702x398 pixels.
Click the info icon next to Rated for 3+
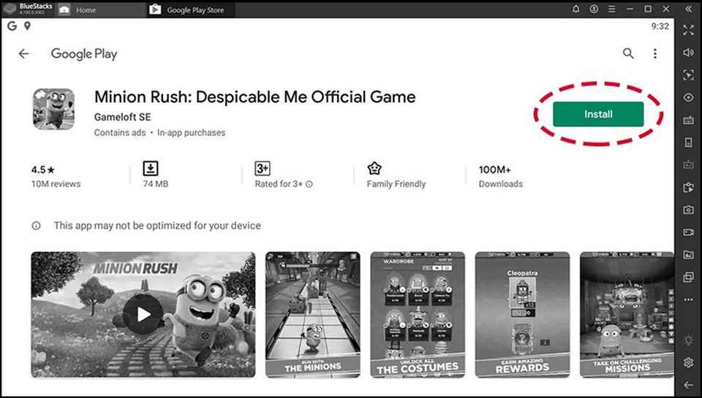(309, 184)
